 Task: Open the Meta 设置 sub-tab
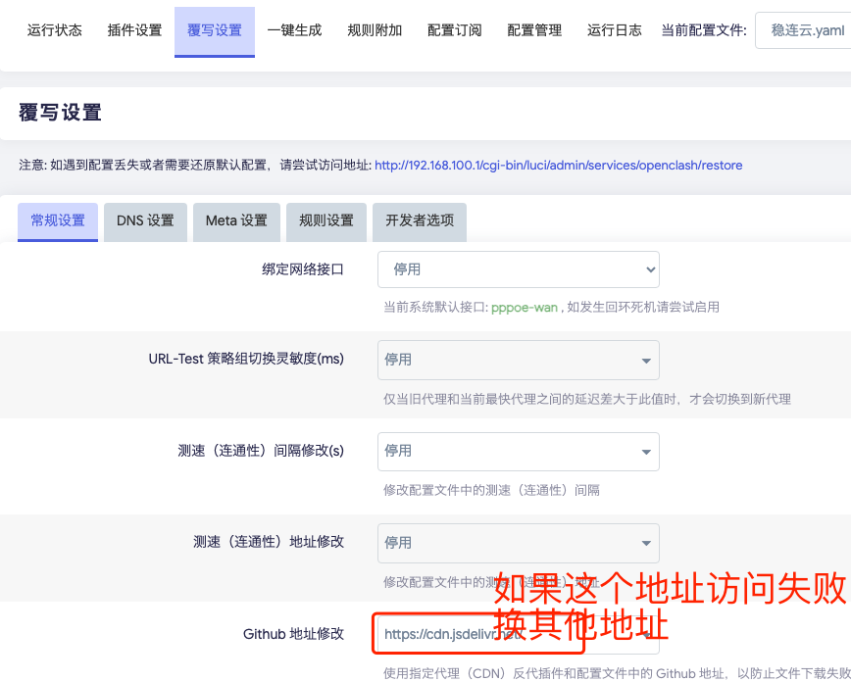[x=236, y=221]
